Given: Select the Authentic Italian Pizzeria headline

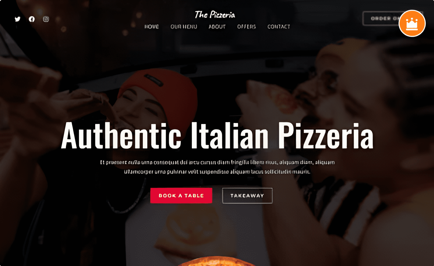Looking at the screenshot, I should click(x=217, y=135).
